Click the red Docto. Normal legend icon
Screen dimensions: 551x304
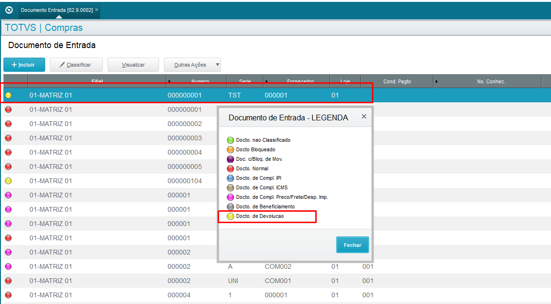230,168
